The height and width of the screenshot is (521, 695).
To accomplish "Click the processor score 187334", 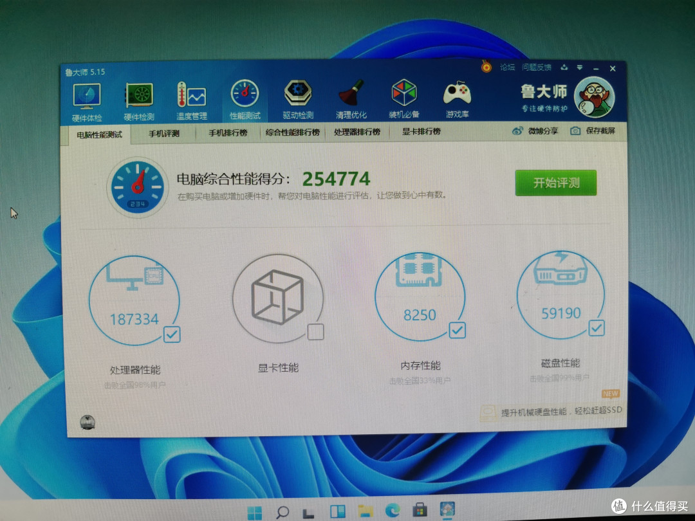I will (134, 319).
